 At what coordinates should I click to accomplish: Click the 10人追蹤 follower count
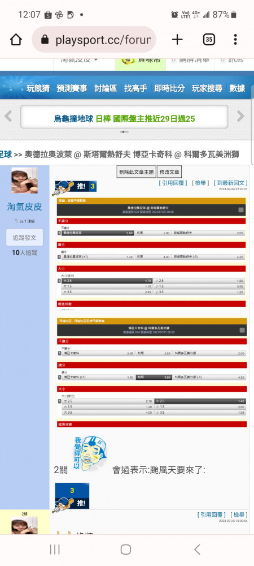coord(24,252)
